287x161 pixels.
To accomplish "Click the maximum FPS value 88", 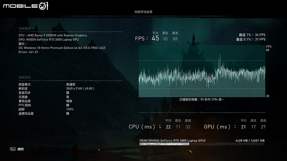I will click(175, 39).
